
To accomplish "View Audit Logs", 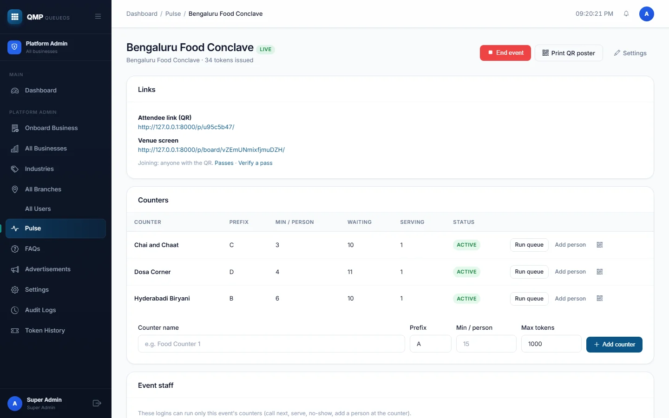I will click(x=56, y=310).
